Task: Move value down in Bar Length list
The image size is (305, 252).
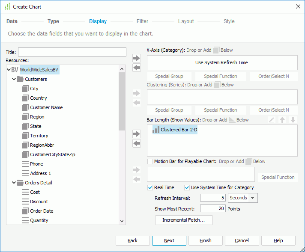Action: (293, 120)
